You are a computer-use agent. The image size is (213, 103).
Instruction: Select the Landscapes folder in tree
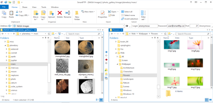[x=128, y=79]
